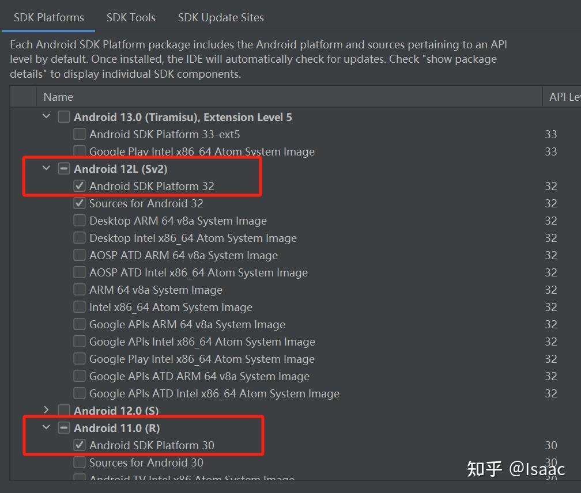
Task: Open the SDK Update Sites tab
Action: pyautogui.click(x=221, y=17)
